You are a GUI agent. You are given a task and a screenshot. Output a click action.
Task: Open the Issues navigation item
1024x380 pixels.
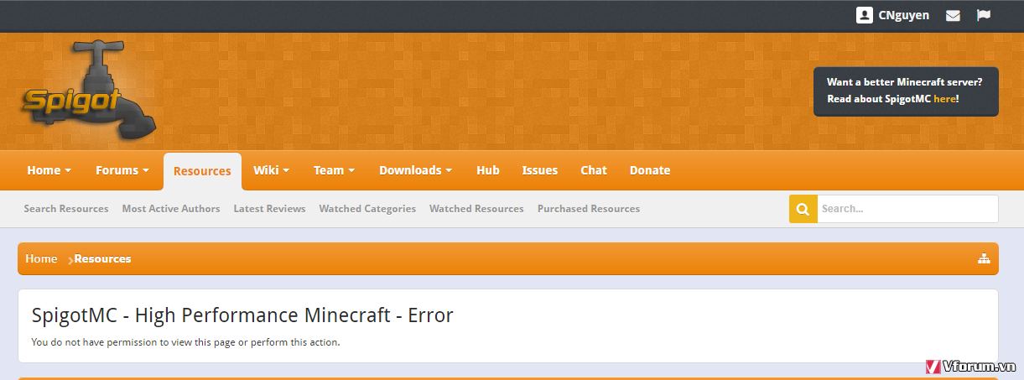point(540,170)
